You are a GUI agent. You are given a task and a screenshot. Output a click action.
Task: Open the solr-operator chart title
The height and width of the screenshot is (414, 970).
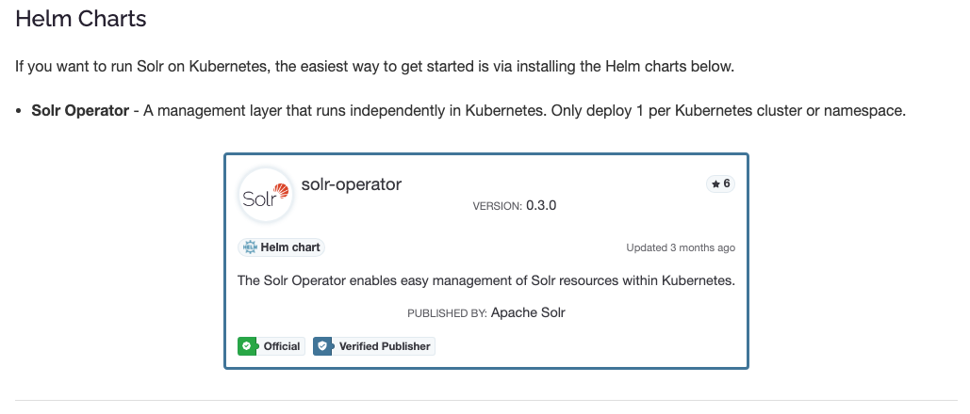coord(351,184)
